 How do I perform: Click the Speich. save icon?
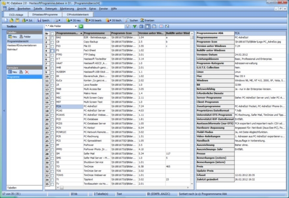click(x=39, y=20)
